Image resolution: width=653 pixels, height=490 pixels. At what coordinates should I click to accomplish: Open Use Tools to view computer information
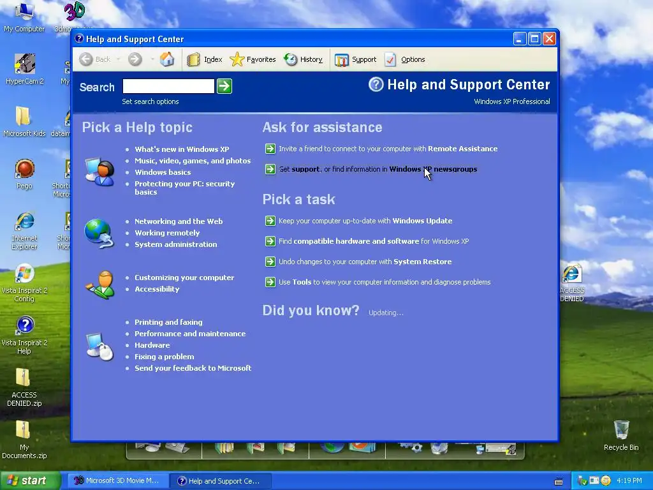pyautogui.click(x=385, y=282)
